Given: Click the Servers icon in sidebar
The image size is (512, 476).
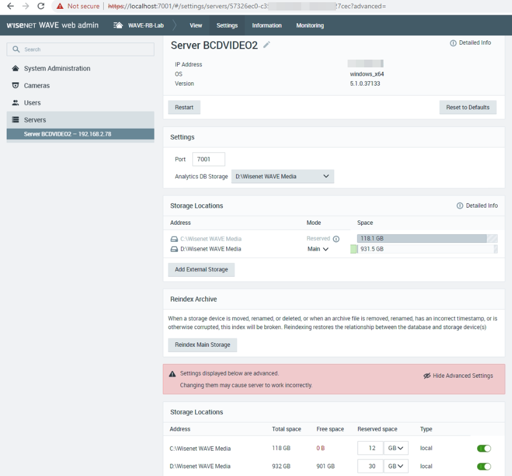Looking at the screenshot, I should 15,120.
